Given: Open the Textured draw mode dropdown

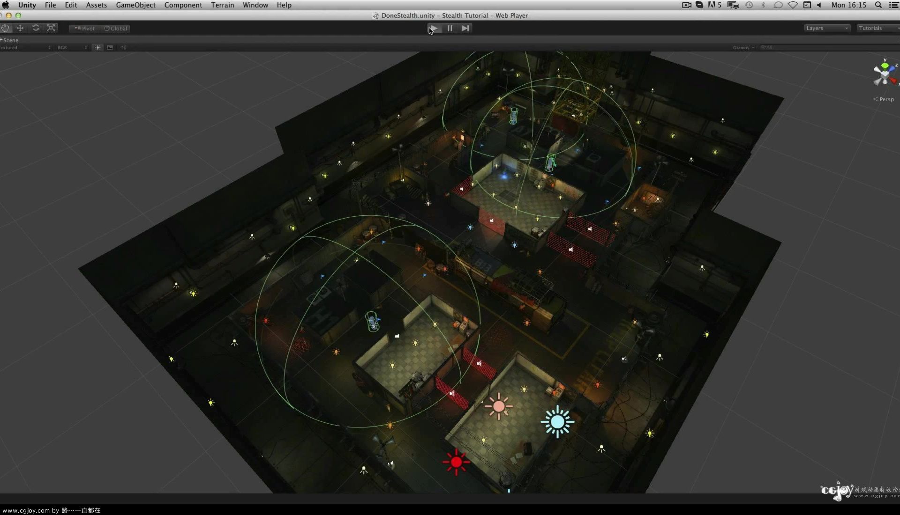Looking at the screenshot, I should (x=26, y=47).
